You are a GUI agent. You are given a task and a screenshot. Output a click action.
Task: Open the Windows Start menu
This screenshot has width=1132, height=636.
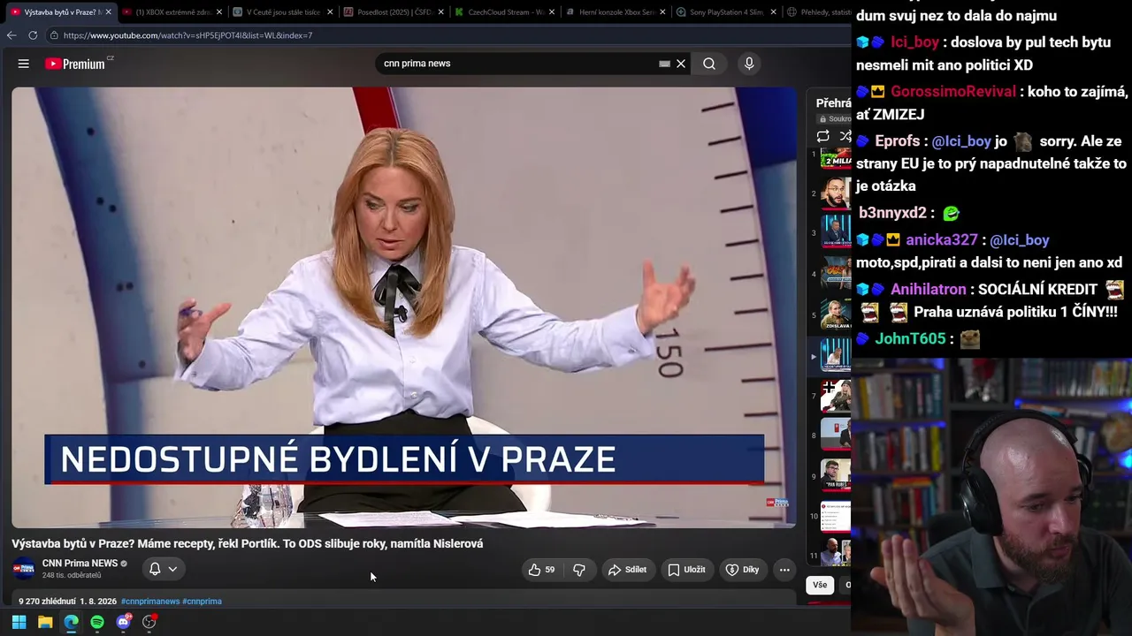click(19, 622)
